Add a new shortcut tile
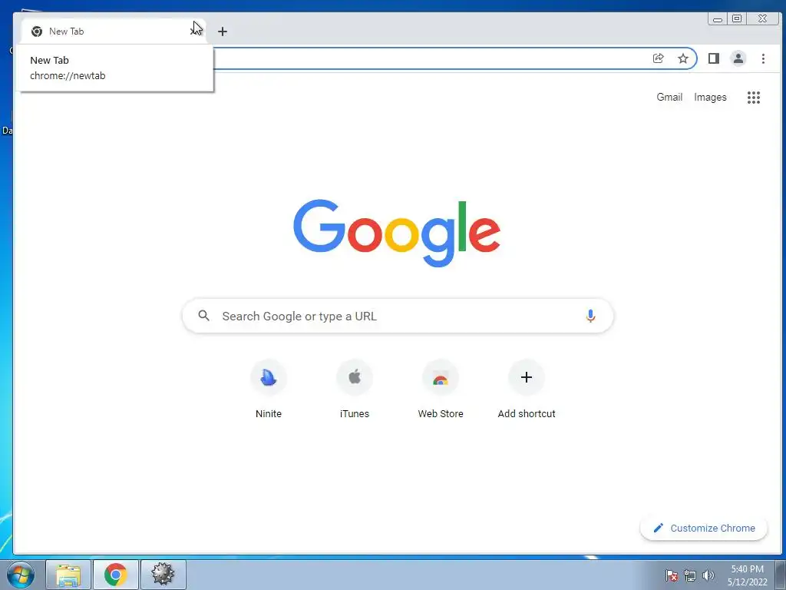This screenshot has height=590, width=786. pyautogui.click(x=527, y=389)
